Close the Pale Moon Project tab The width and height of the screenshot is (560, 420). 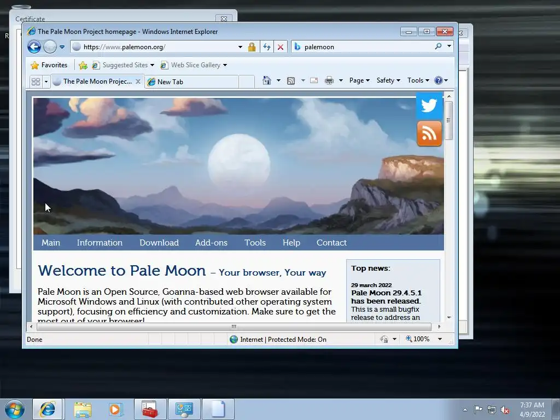[x=138, y=81]
